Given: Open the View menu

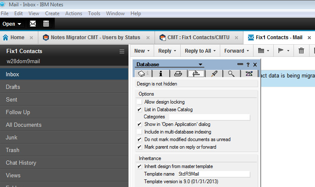Looking at the screenshot, I should (34, 13).
